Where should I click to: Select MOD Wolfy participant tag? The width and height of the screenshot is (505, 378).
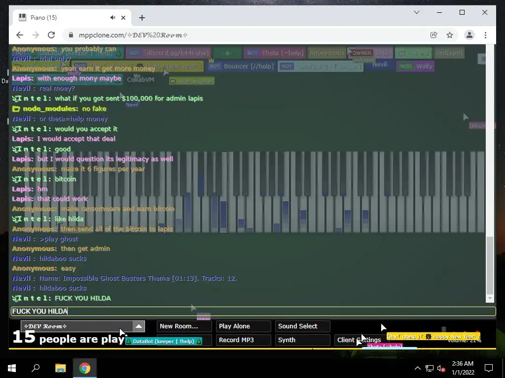(415, 66)
